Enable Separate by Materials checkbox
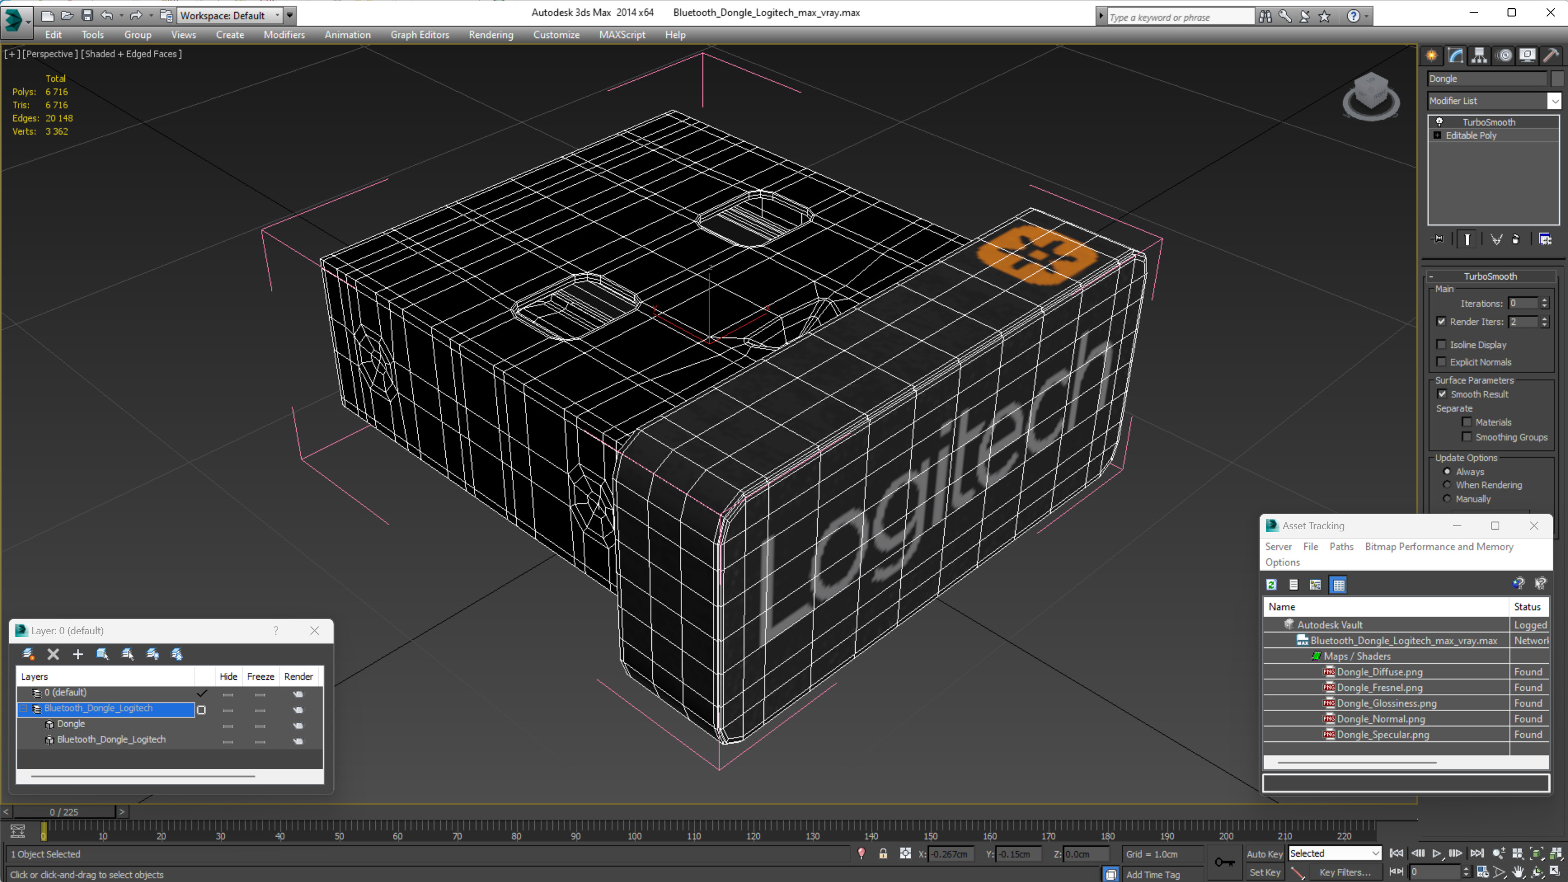This screenshot has width=1568, height=882. (x=1466, y=422)
